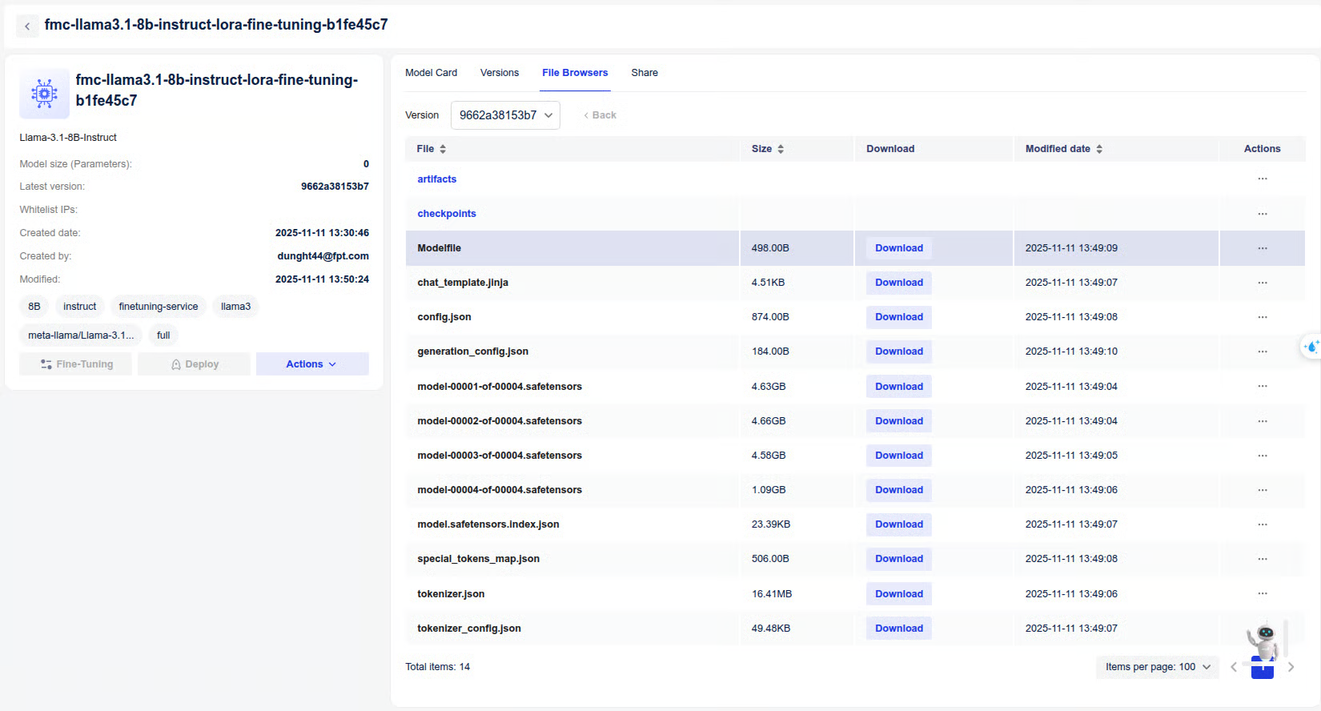The width and height of the screenshot is (1321, 711).
Task: Open the Share tab
Action: tap(644, 73)
